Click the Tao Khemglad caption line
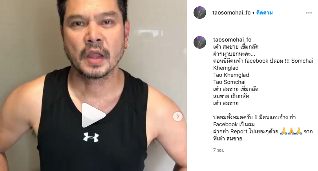Screen dimensions: 318x171 pyautogui.click(x=231, y=75)
